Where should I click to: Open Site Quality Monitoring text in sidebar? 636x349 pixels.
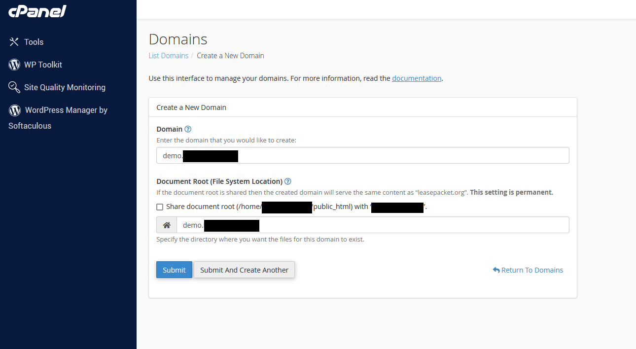pos(65,87)
